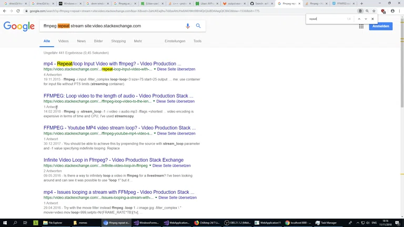The width and height of the screenshot is (404, 227).
Task: Select the Alle results tab
Action: click(x=47, y=41)
